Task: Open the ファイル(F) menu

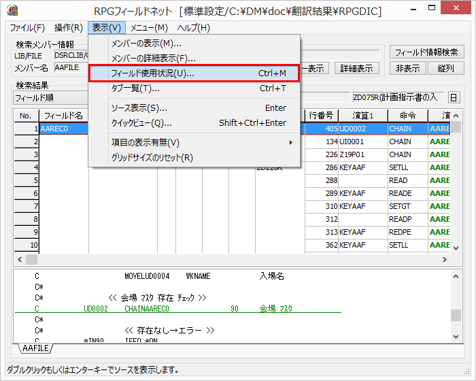Action: (x=27, y=28)
